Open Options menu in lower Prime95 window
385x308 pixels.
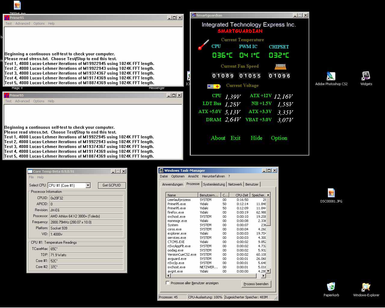39,101
